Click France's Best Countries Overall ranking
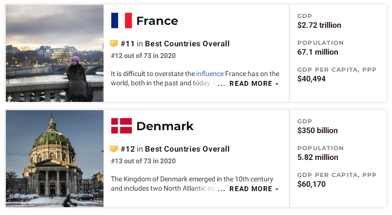Screen dimensions: 392x215 [175, 44]
